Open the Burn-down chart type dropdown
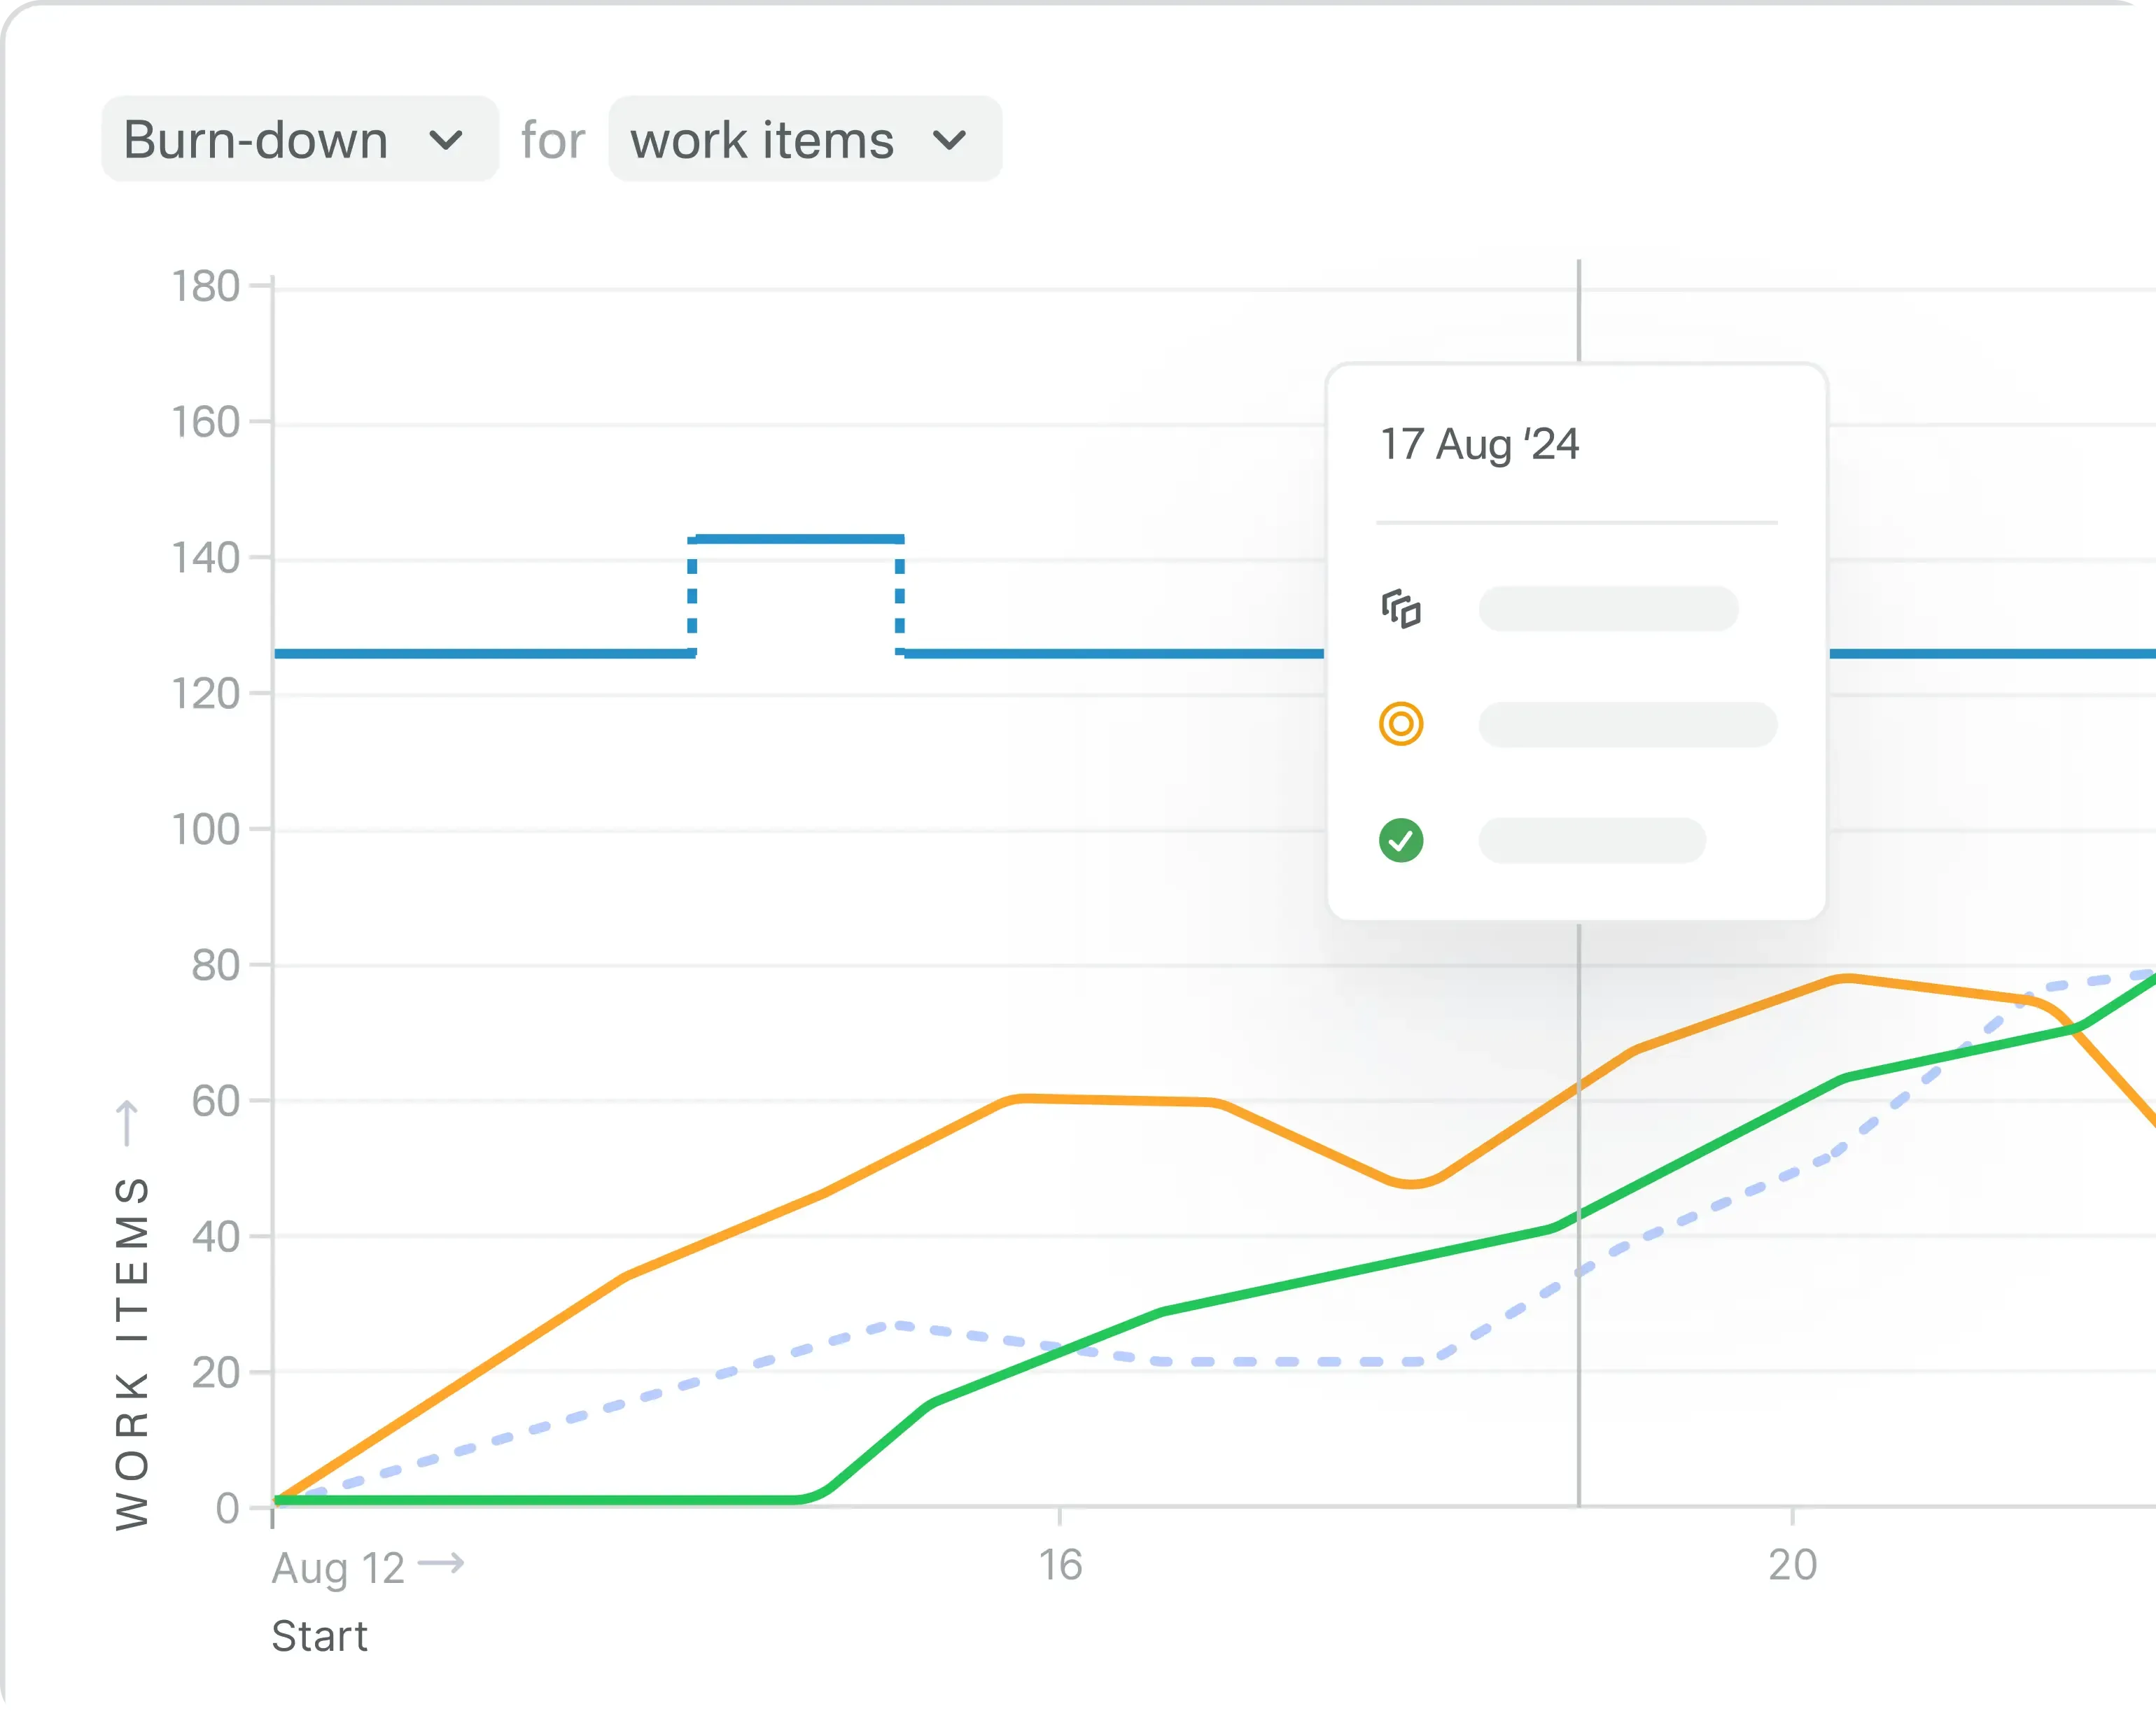This screenshot has width=2156, height=1725. pyautogui.click(x=299, y=139)
